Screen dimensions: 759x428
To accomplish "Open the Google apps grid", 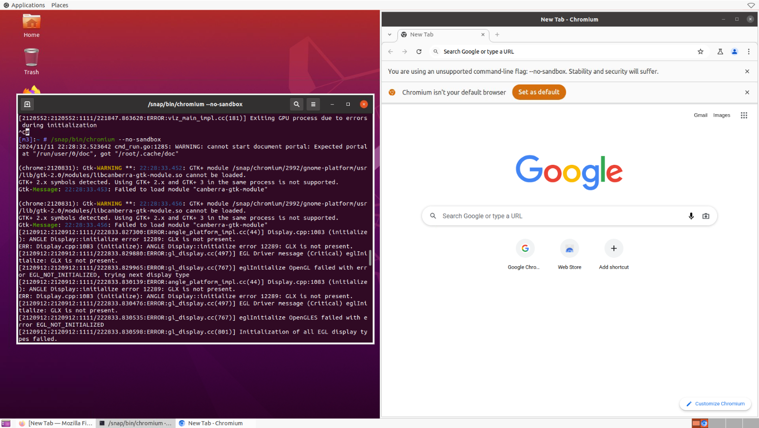I will pyautogui.click(x=744, y=115).
